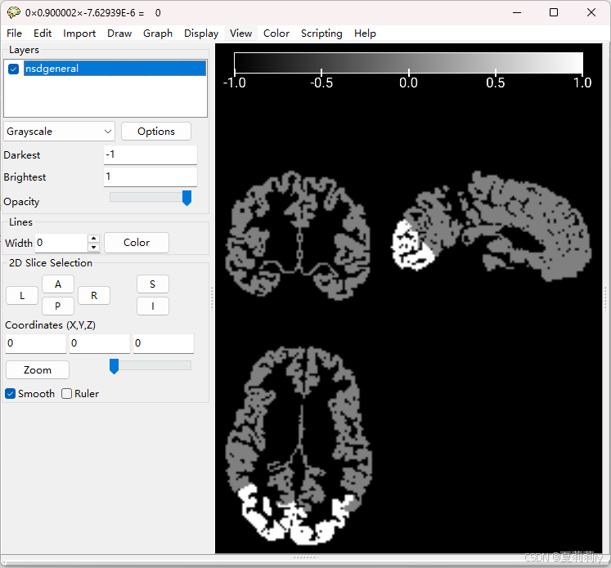This screenshot has width=611, height=568.
Task: Move slice superior with S button
Action: [153, 284]
